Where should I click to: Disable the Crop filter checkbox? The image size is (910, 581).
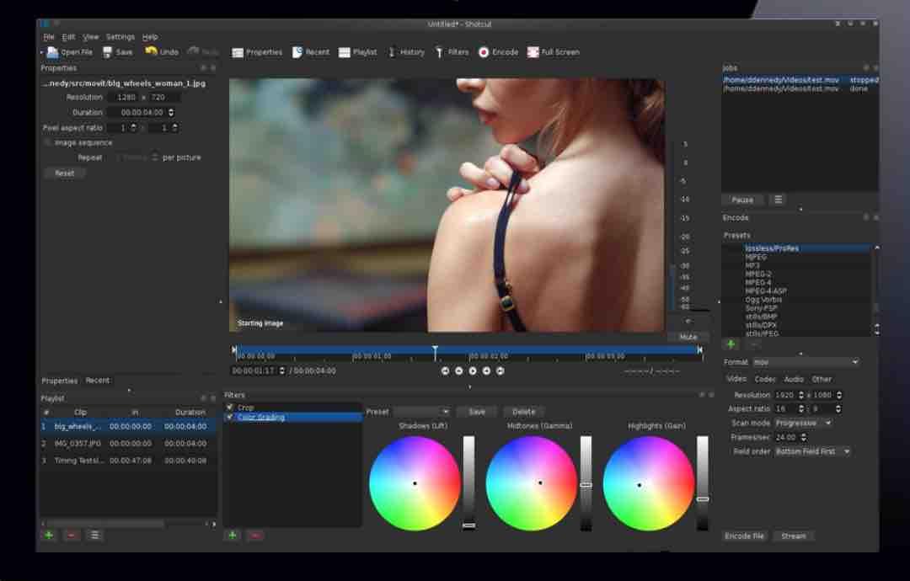pyautogui.click(x=230, y=407)
